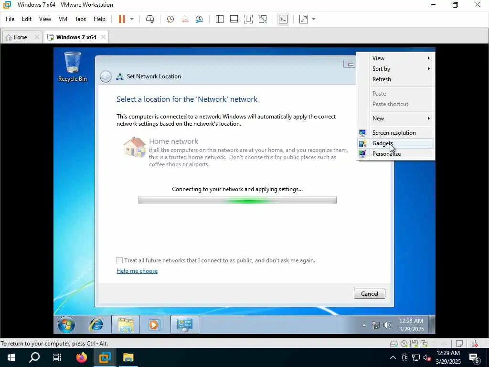Screen dimensions: 489x367
Task: Enter full screen mode icon
Action: coord(248,19)
